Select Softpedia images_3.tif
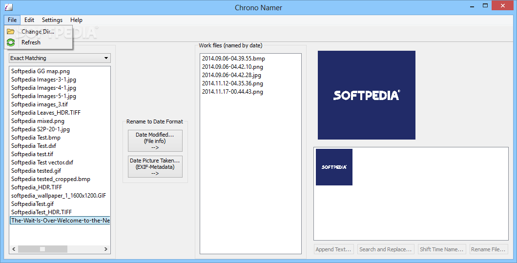 coord(40,104)
